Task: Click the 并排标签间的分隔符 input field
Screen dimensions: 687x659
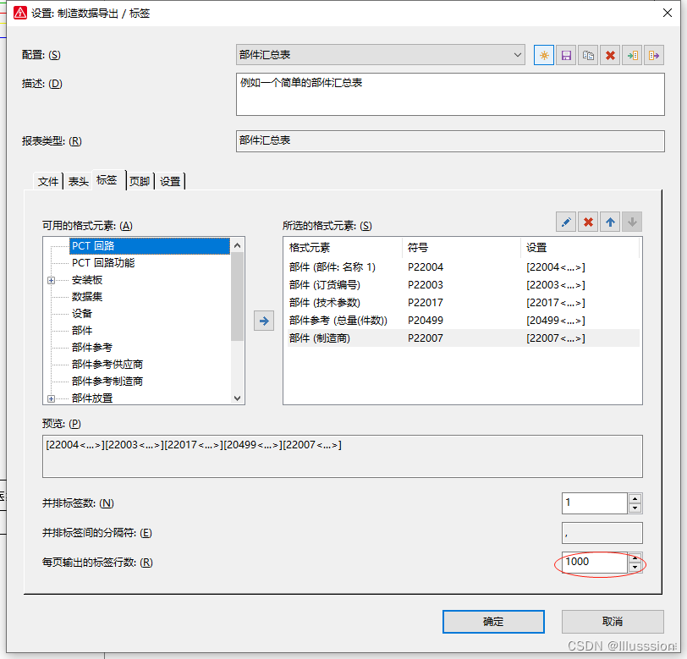Action: point(602,533)
